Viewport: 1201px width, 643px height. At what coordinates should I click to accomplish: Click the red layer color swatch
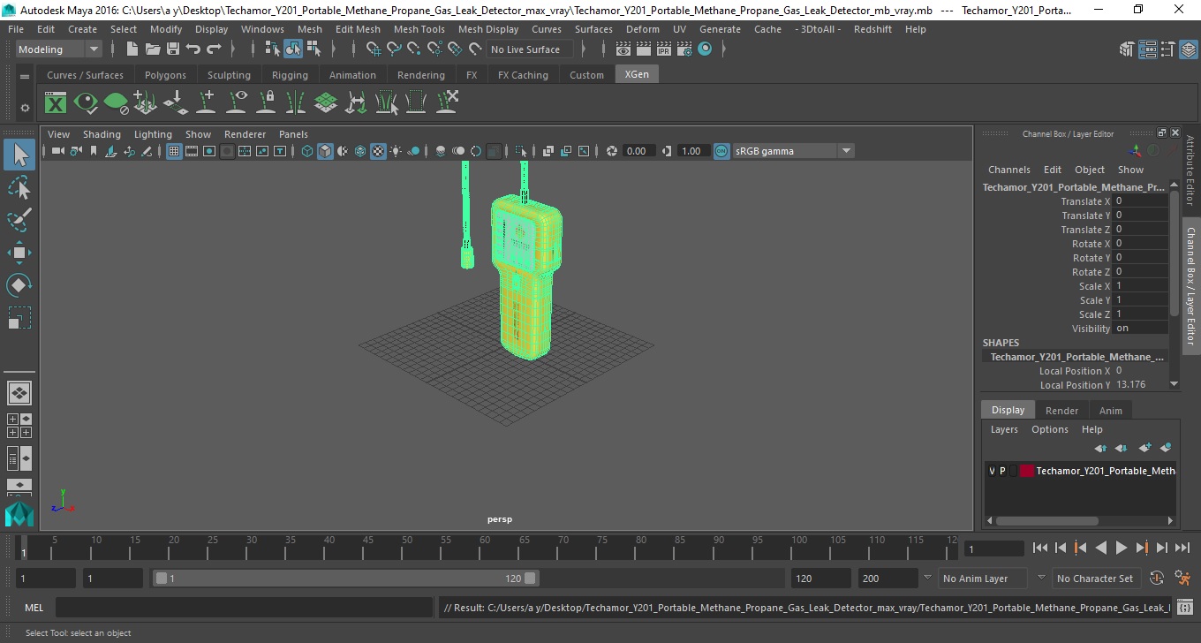click(x=1027, y=471)
